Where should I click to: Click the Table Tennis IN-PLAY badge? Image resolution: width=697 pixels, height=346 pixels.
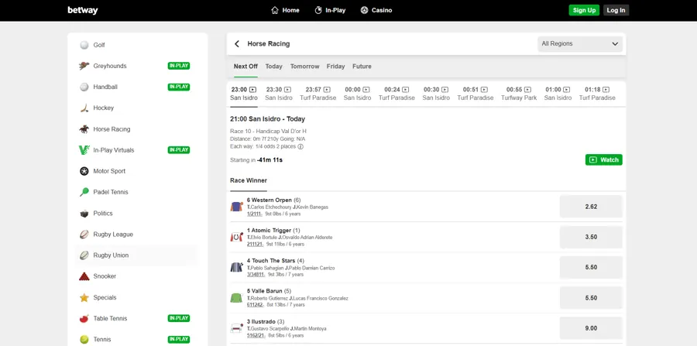[179, 318]
